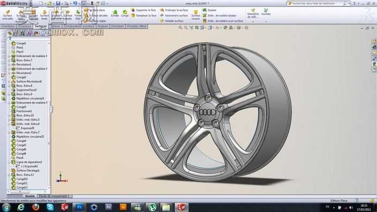Select the Surface extrudée tool

point(7,15)
